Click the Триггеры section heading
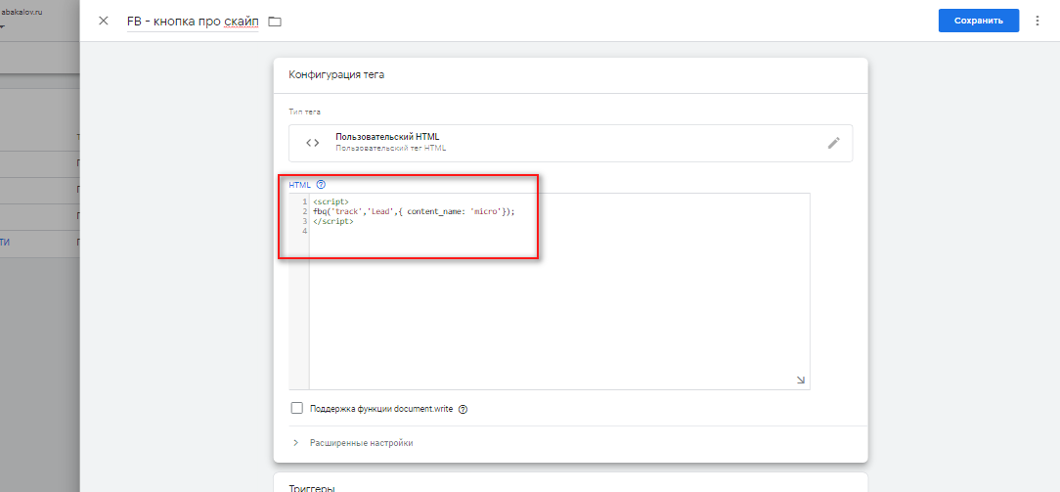This screenshot has height=492, width=1060. pyautogui.click(x=312, y=486)
